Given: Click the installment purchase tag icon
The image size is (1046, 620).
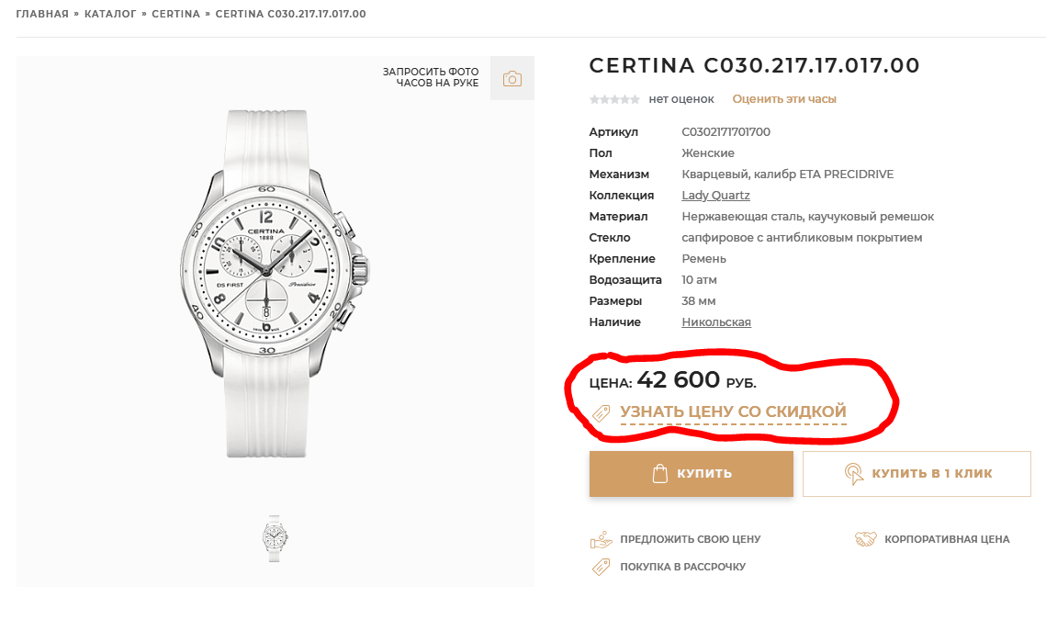Looking at the screenshot, I should [601, 567].
